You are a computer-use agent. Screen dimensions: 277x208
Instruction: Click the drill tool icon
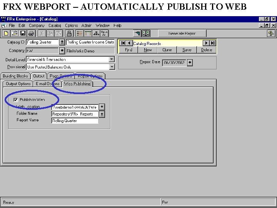(137, 34)
